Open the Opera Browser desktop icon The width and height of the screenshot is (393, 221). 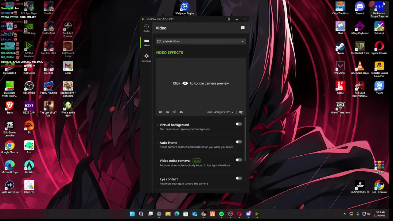379,48
